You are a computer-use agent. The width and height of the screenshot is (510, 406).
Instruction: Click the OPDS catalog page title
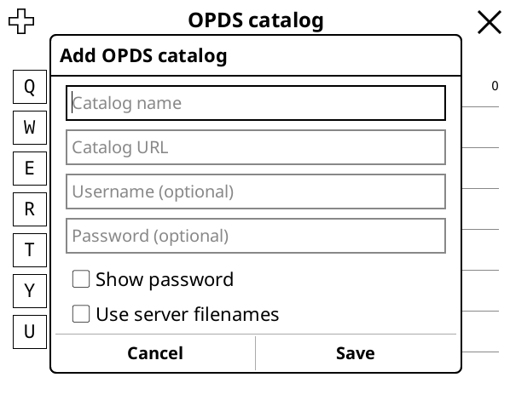click(256, 20)
